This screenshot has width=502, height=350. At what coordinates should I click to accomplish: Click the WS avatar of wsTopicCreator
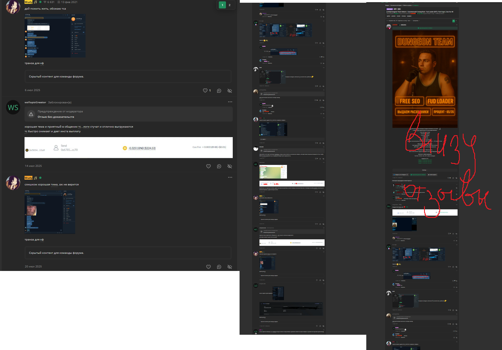(13, 107)
